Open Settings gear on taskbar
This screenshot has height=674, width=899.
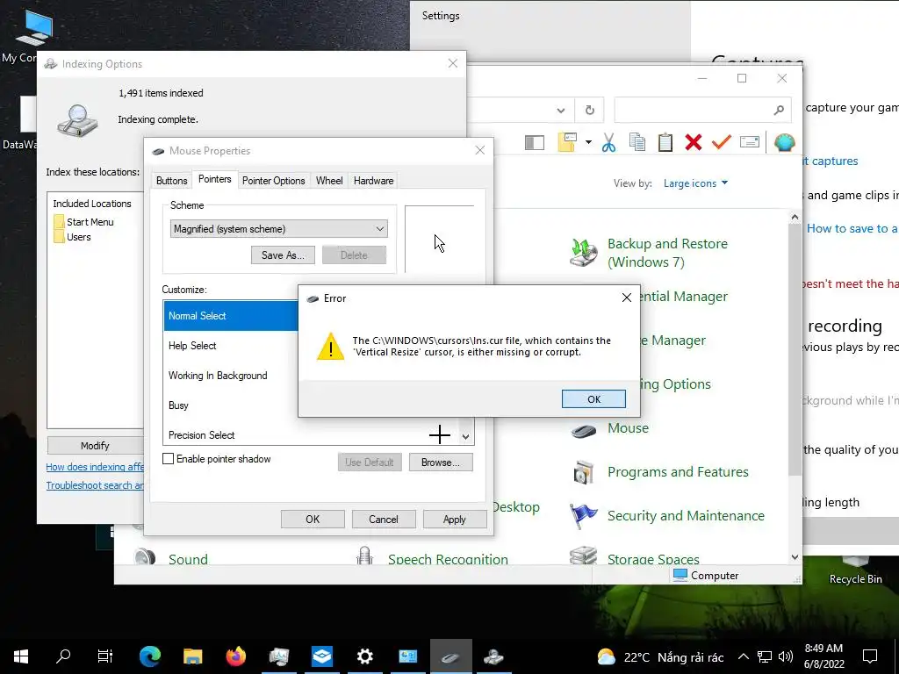click(x=364, y=656)
